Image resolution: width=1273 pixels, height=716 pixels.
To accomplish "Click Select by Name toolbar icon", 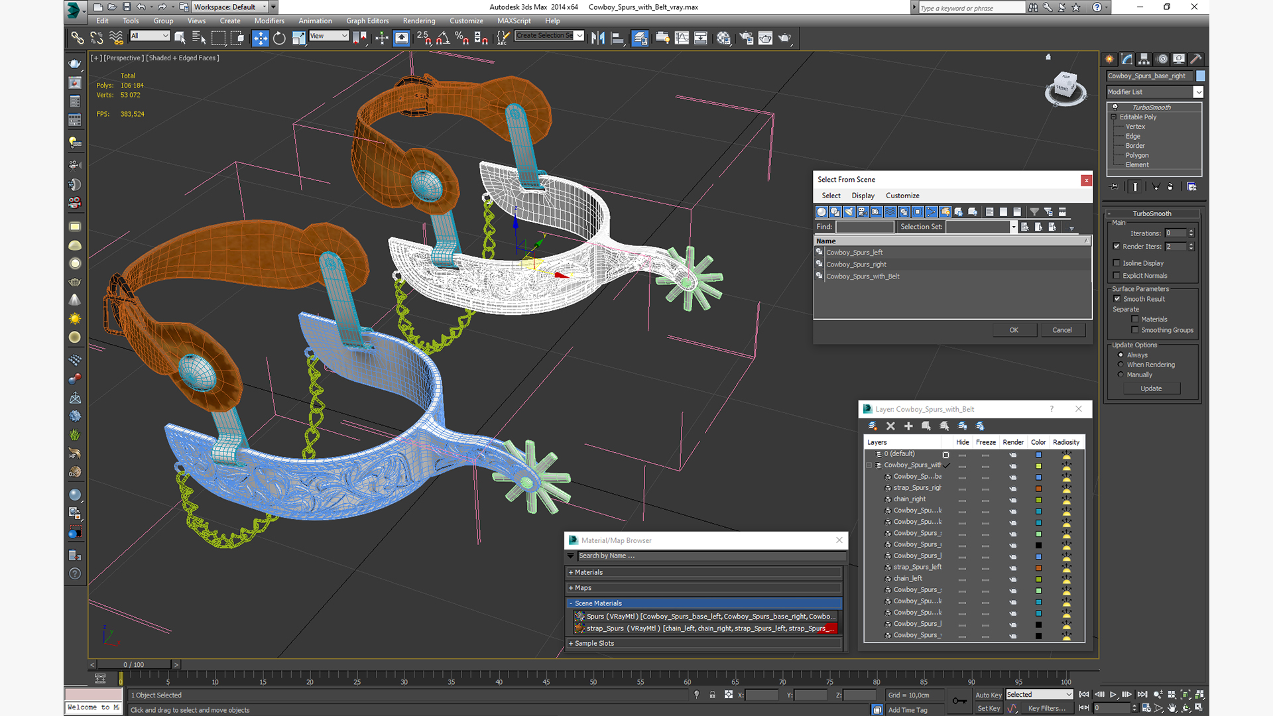I will pyautogui.click(x=199, y=38).
